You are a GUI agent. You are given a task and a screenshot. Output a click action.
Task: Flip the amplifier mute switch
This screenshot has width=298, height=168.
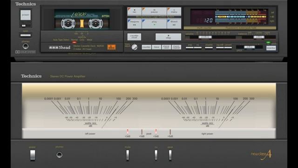pos(128,154)
